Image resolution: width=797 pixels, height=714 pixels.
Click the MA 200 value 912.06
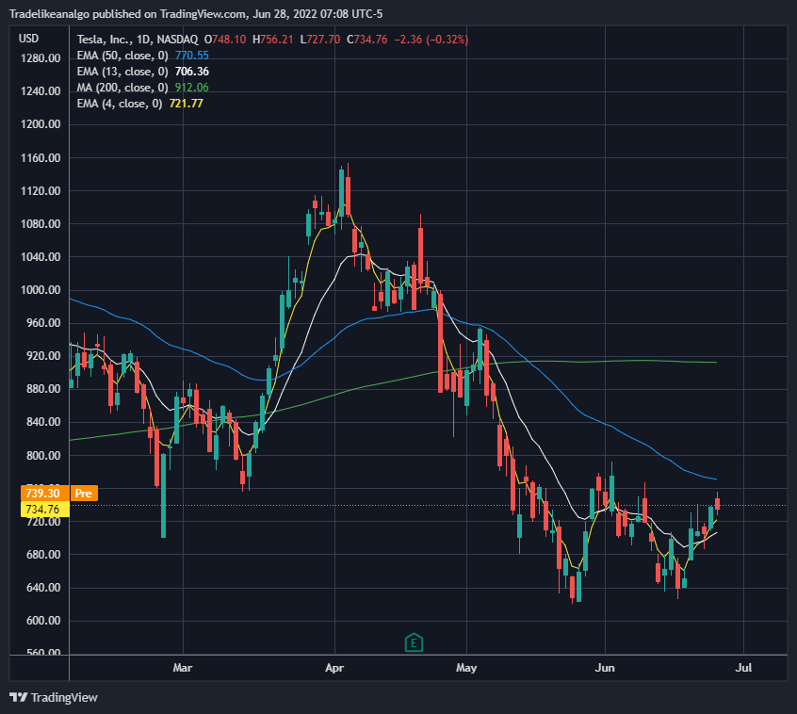[x=192, y=88]
